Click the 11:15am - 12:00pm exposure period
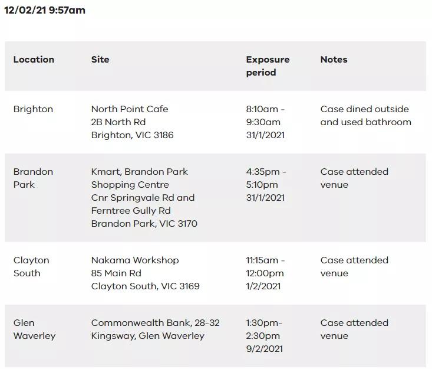This screenshot has height=369, width=432. click(x=265, y=273)
